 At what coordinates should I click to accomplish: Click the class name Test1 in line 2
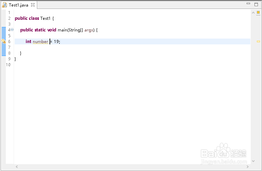[45, 18]
